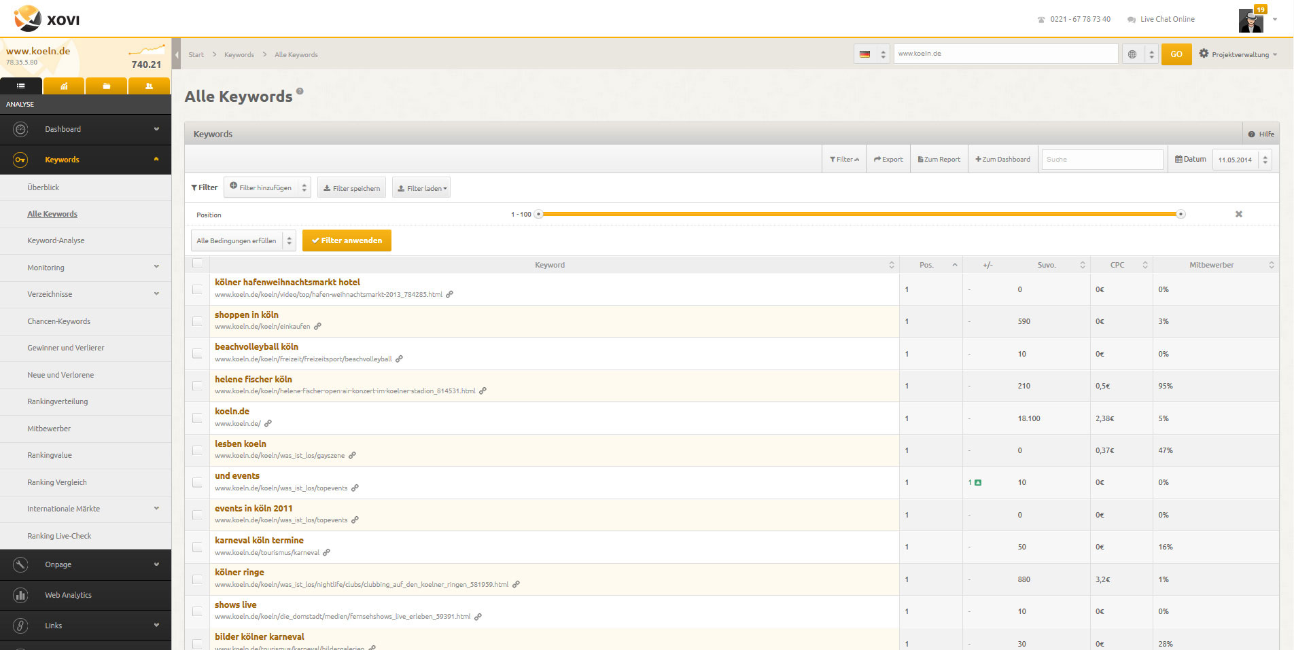Check the shoppen in köln row checkbox
Screen dimensions: 1294x650
click(197, 321)
